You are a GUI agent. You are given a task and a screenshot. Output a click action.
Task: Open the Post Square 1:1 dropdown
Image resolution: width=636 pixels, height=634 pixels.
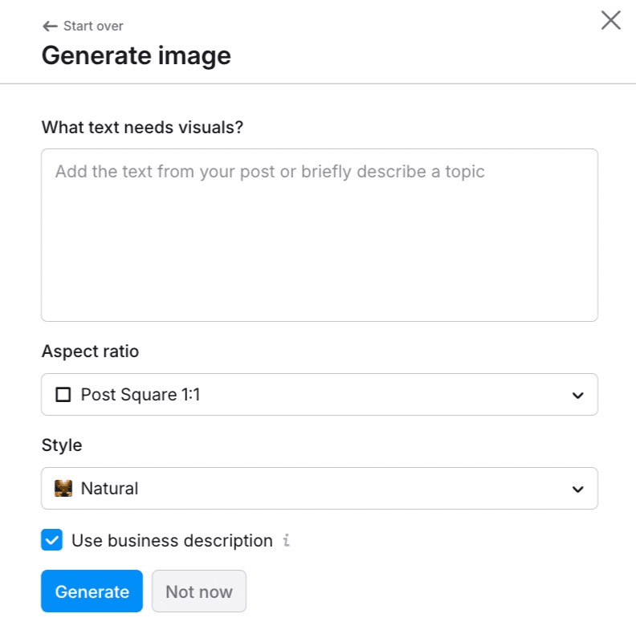pyautogui.click(x=319, y=395)
